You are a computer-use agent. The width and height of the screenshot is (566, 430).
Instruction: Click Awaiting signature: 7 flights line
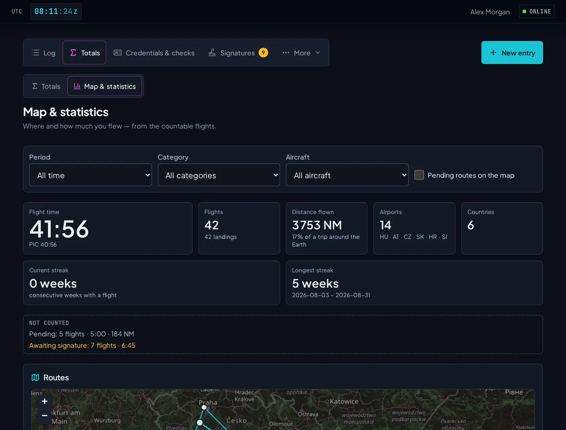82,345
